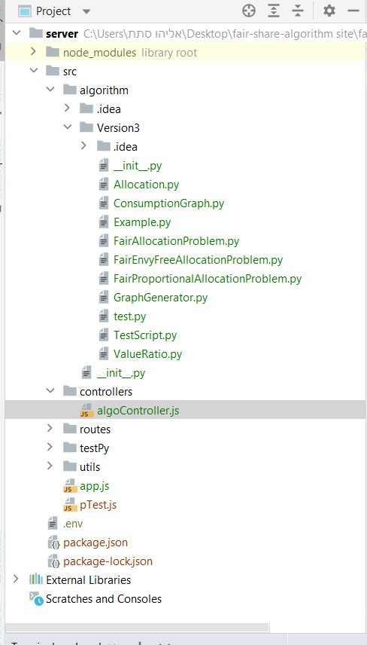Expand the .idea folder inside Version3
Viewport: 367px width, 645px height.
[83, 145]
